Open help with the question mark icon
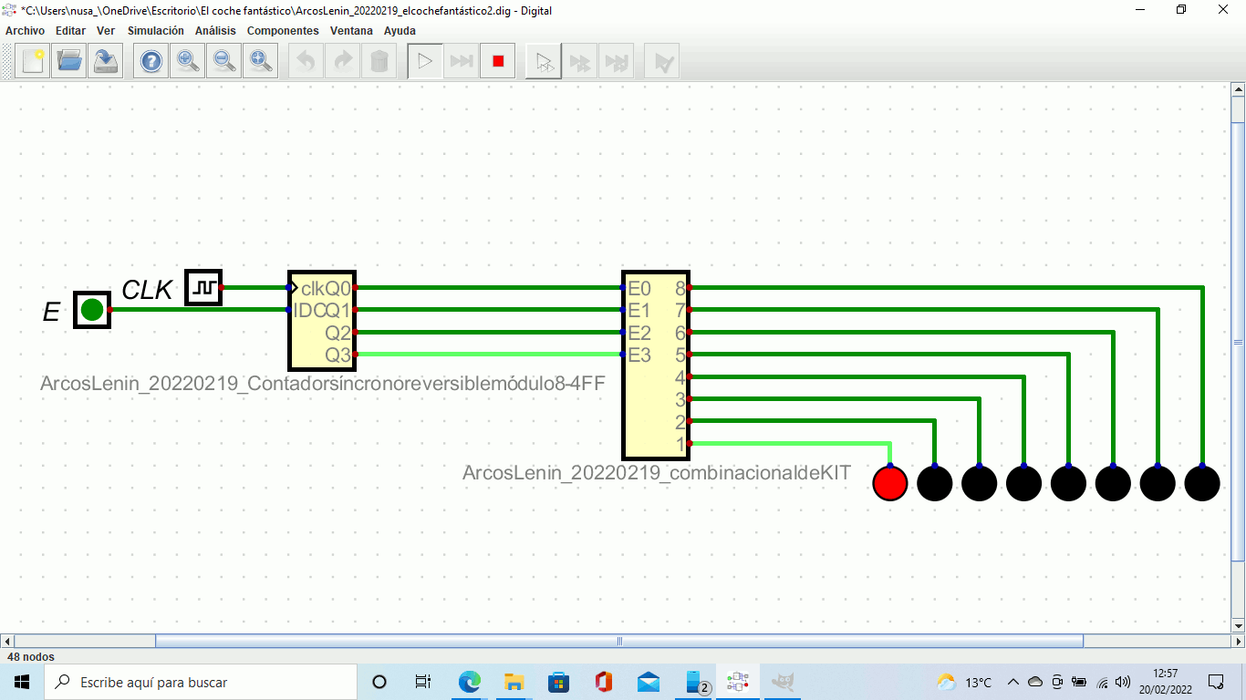Screen dimensions: 1246x700 click(151, 62)
